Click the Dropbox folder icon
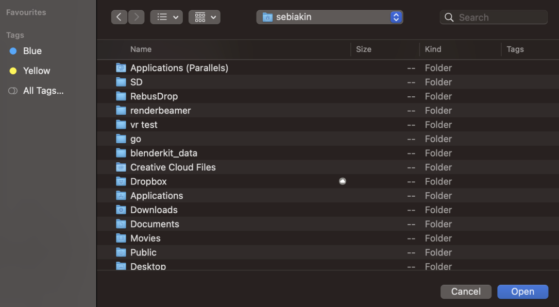Image resolution: width=559 pixels, height=307 pixels. pyautogui.click(x=121, y=181)
